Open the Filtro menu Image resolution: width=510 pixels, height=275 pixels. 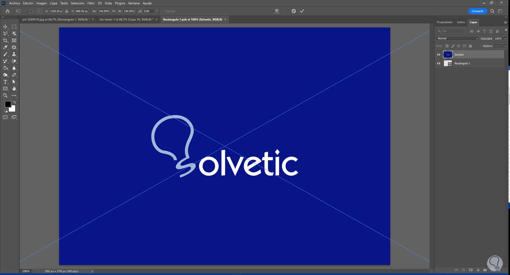[91, 3]
